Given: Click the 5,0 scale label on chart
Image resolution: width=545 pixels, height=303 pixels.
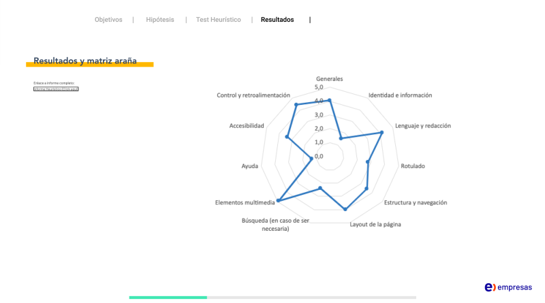Looking at the screenshot, I should pos(319,87).
